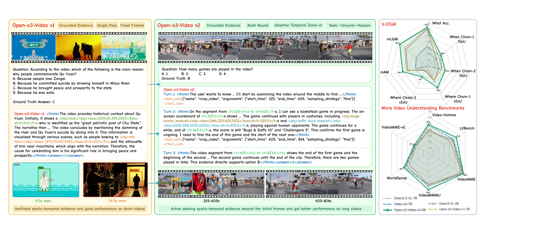Click the question 'How many games are played in the video?'
Viewport: 552px width, 235px height.
[x=207, y=69]
